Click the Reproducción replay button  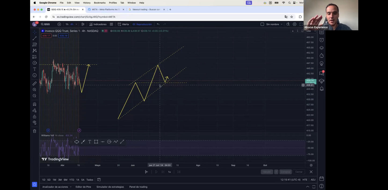[142, 24]
